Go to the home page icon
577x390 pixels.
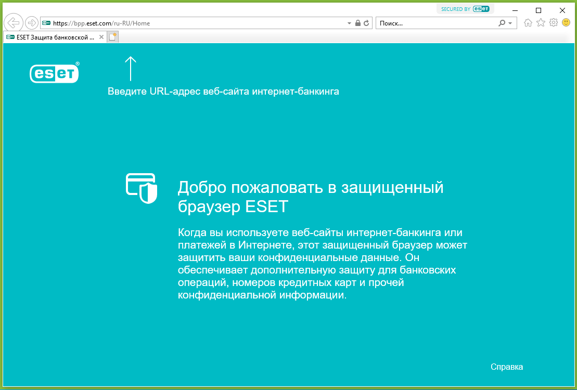click(528, 23)
